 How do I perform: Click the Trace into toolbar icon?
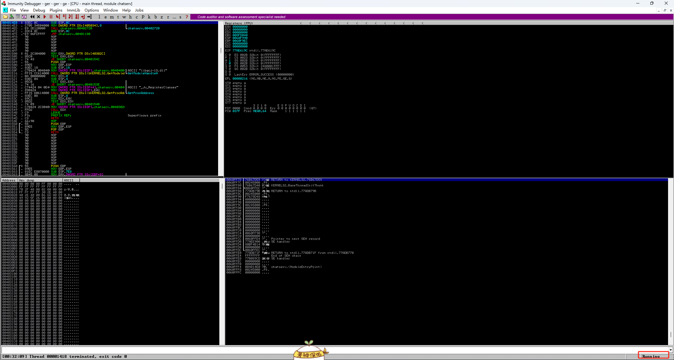click(x=71, y=17)
